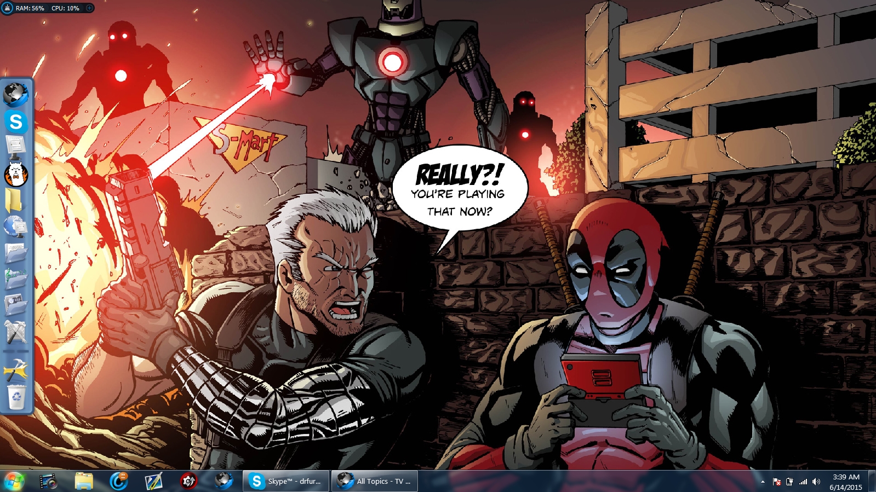Click the Show Desktop button
Screen dimensions: 876x492
pyautogui.click(x=872, y=481)
